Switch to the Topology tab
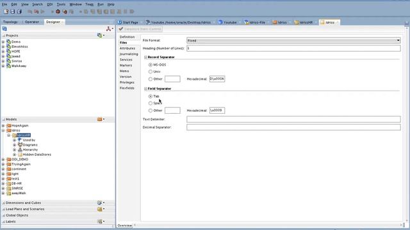The width and height of the screenshot is (410, 230). click(x=10, y=22)
